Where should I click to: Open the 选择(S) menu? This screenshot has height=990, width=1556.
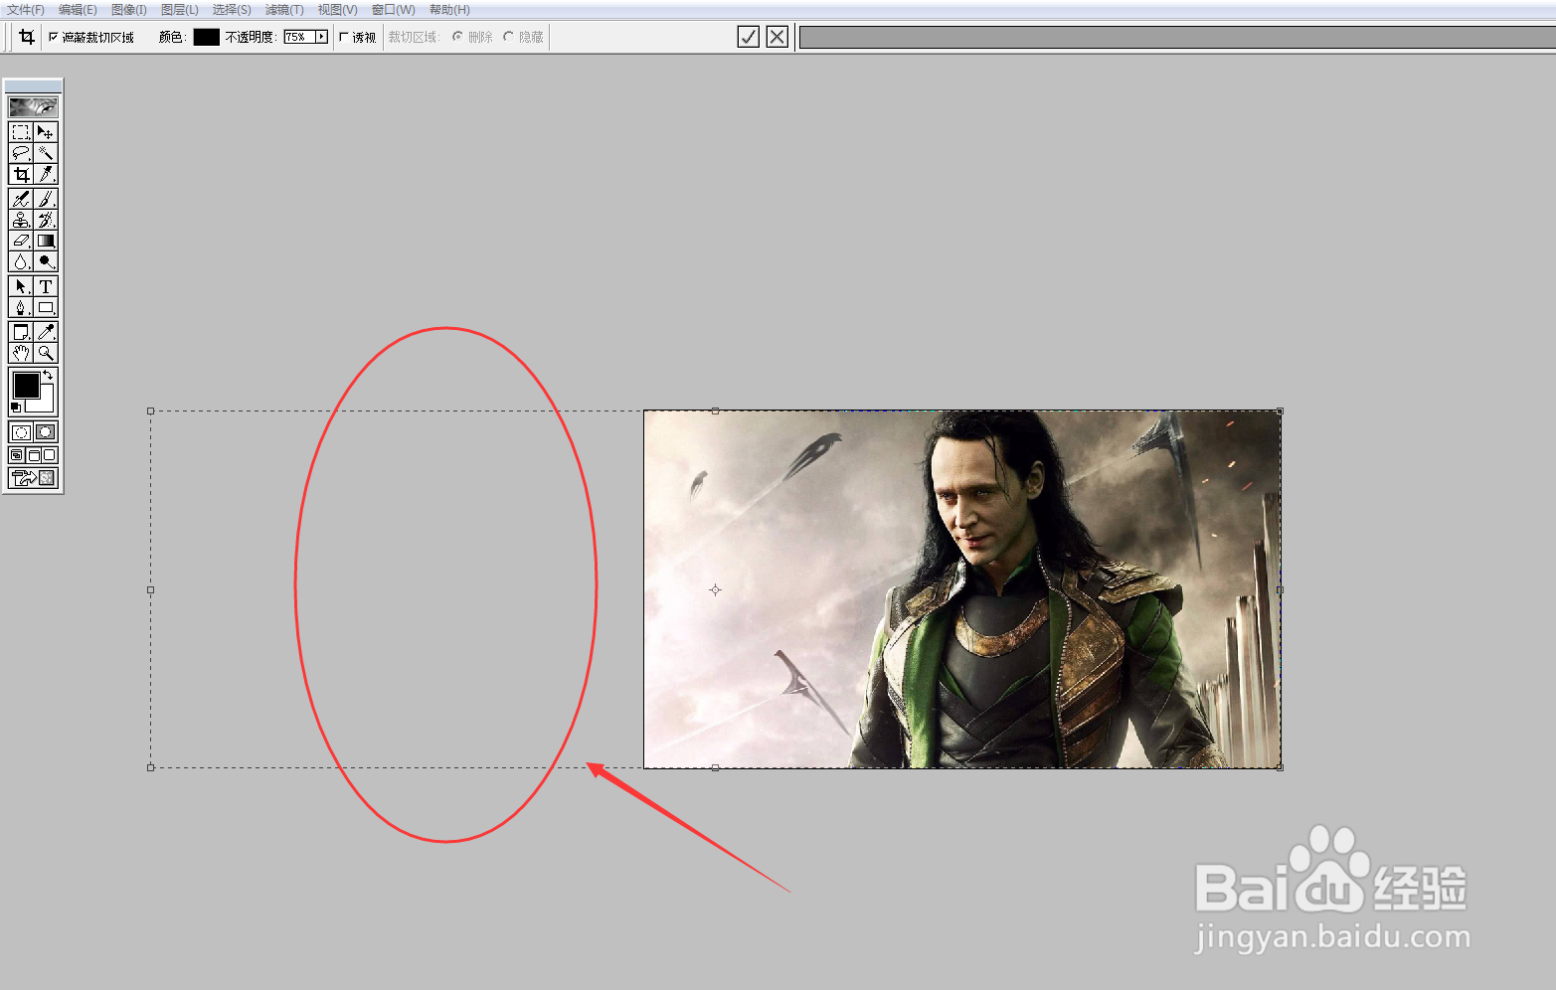(x=232, y=10)
